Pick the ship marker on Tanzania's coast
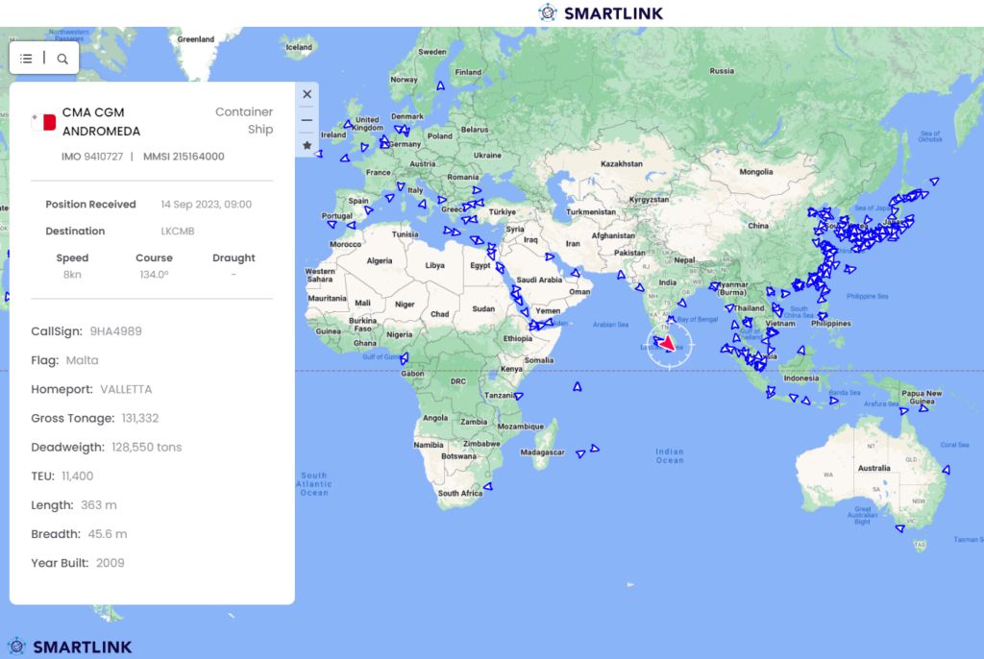Screen dimensions: 984x659 click(519, 396)
